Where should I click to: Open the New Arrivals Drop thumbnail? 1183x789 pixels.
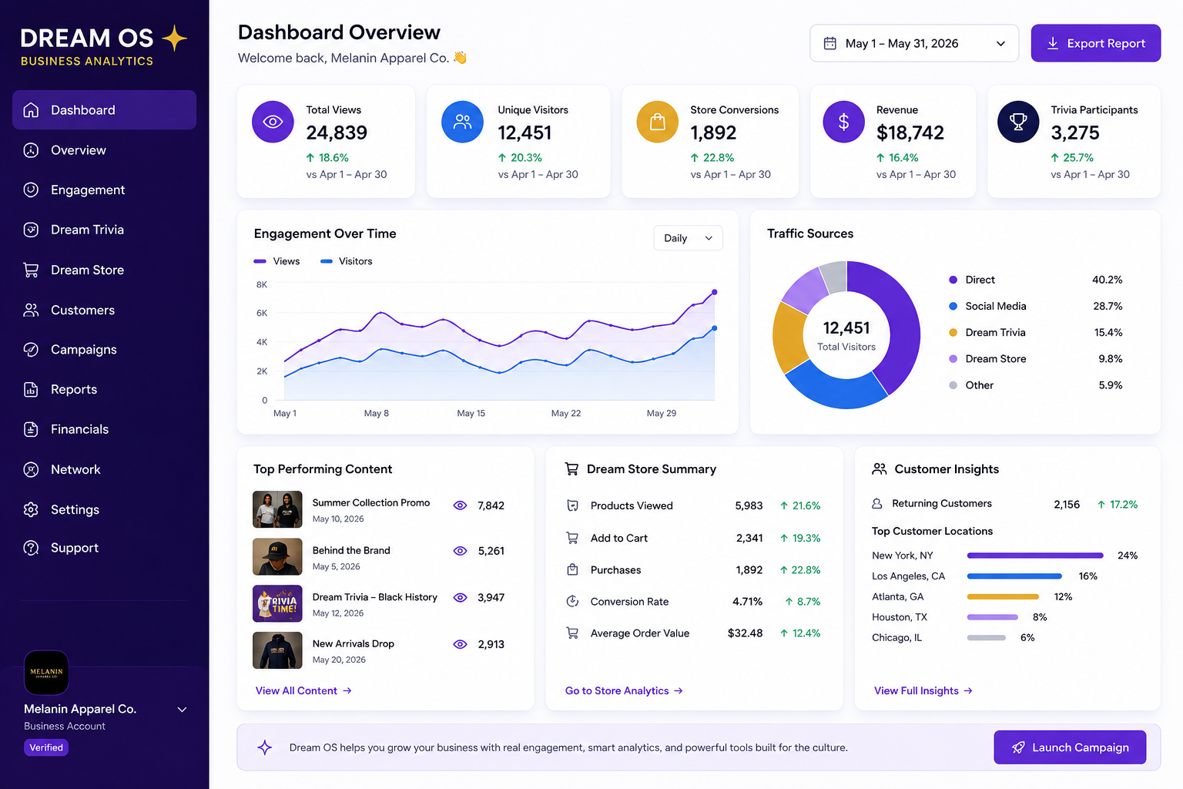(x=277, y=650)
